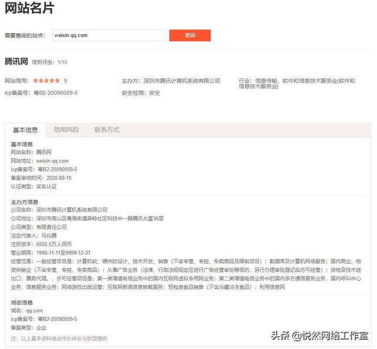Viewport: 377px width, 349px height.
Task: Click the 备案审核时间: 2020-08-10 line
Action: click(41, 178)
